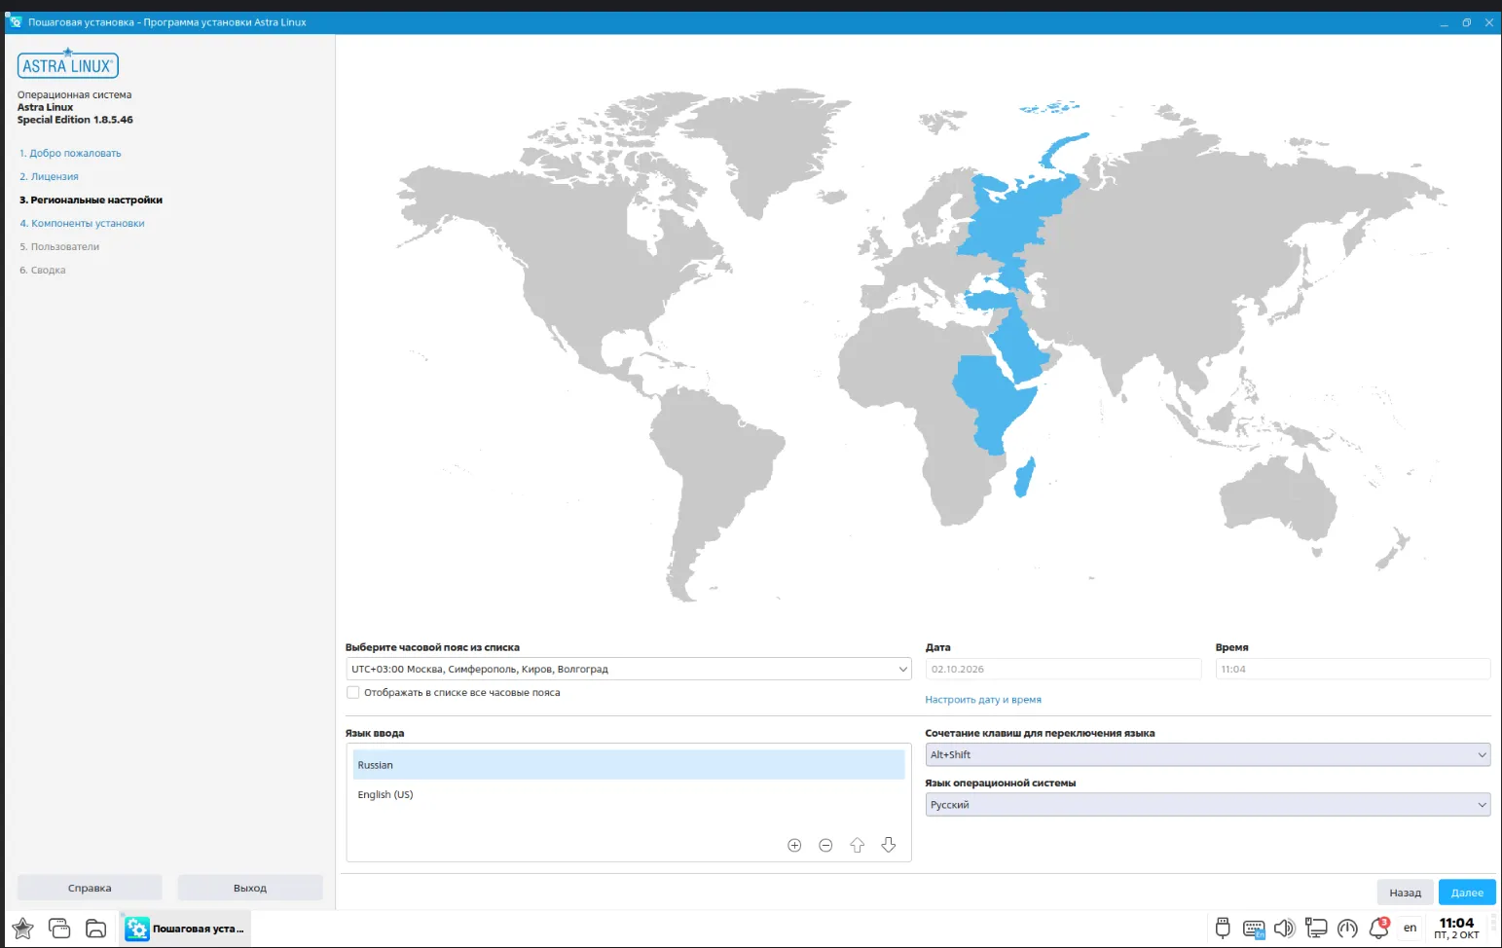This screenshot has width=1502, height=948.
Task: Quit the installer with the Выход button
Action: point(250,888)
